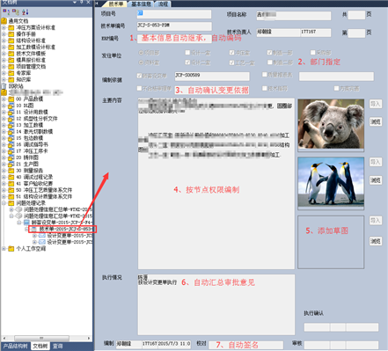Viewport: 388px width, 351px height.
Task: Expand the 知识库 folder node
Action: point(4,79)
